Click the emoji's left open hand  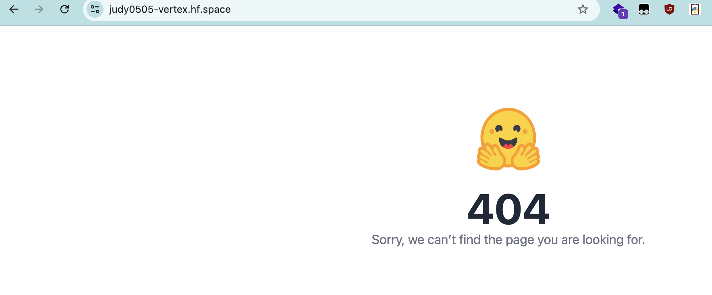pyautogui.click(x=491, y=156)
